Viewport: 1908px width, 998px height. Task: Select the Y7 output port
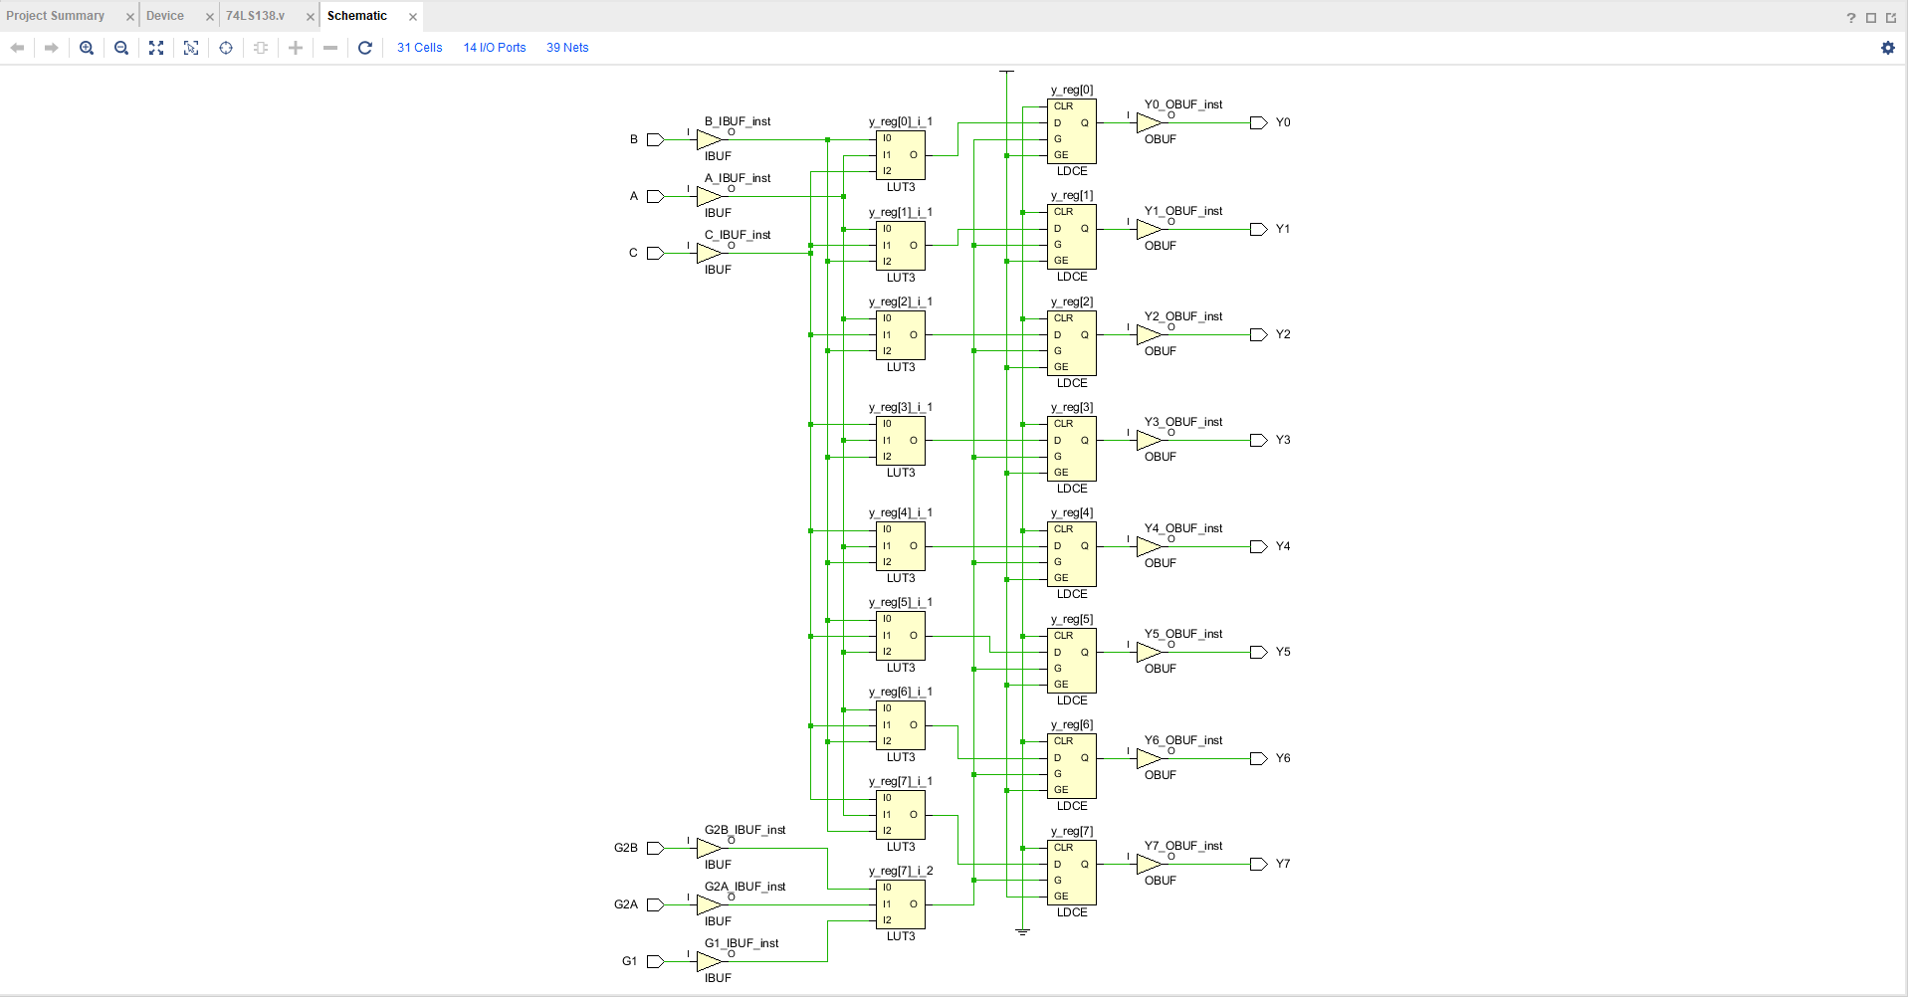pyautogui.click(x=1258, y=864)
